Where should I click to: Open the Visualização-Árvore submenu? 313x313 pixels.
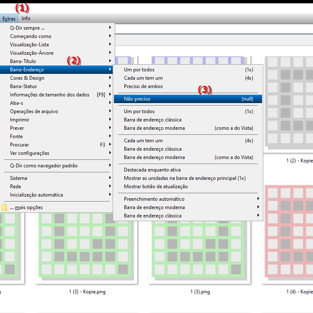point(57,53)
